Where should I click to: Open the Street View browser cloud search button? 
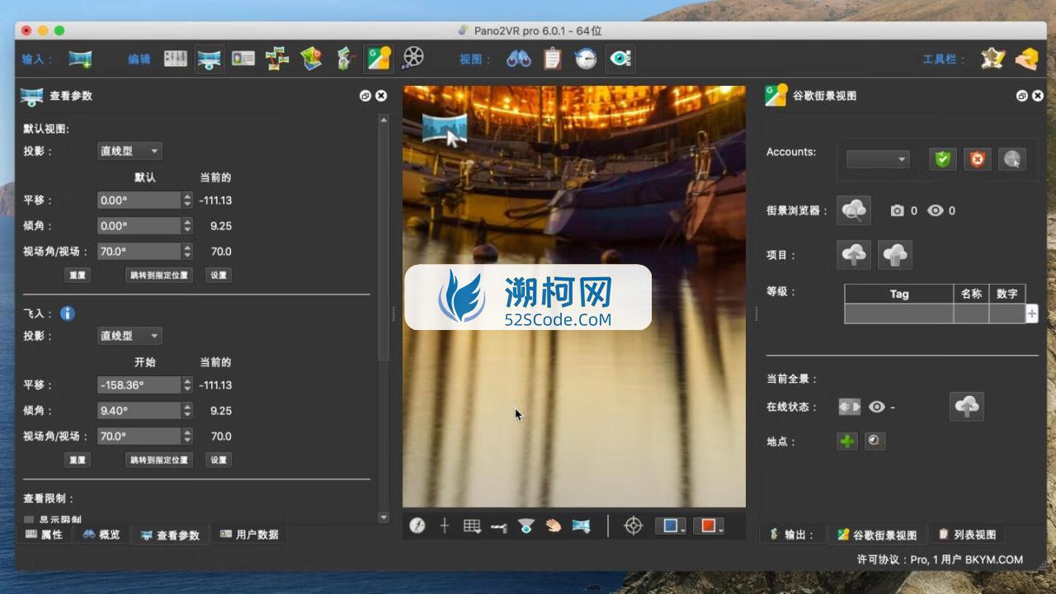pos(854,210)
